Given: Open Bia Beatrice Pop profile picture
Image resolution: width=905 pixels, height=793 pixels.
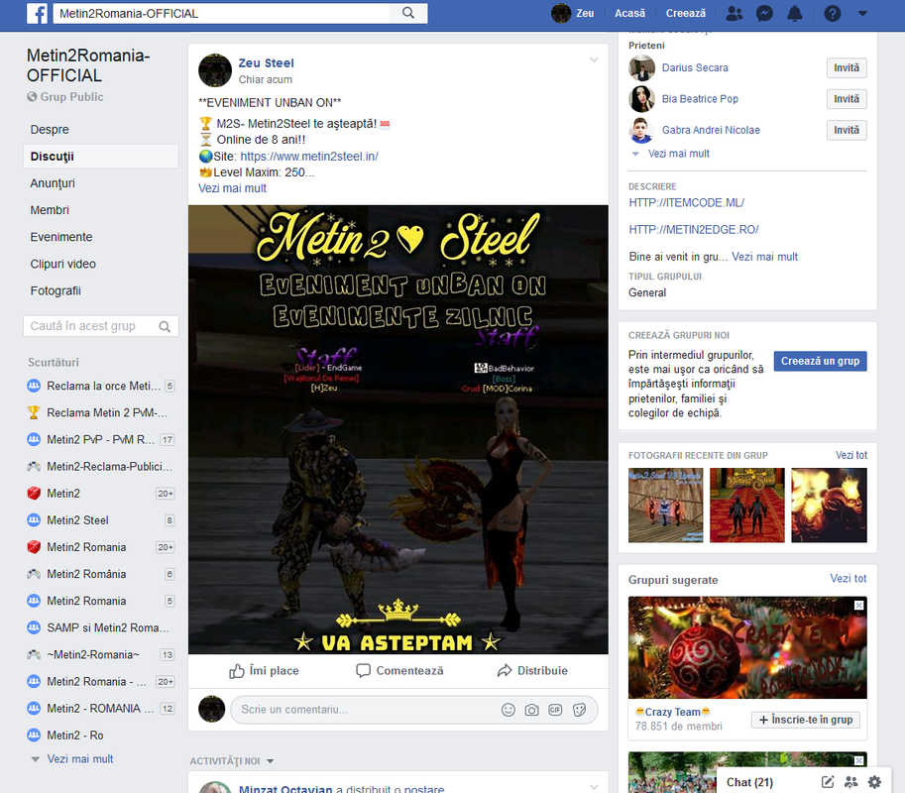Looking at the screenshot, I should click(641, 99).
